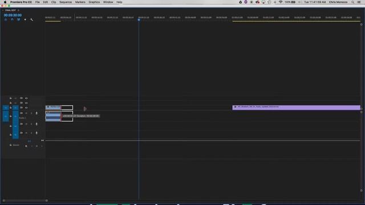Select the purple clip on track V1
Viewport: 365px width, 205px height.
point(296,108)
